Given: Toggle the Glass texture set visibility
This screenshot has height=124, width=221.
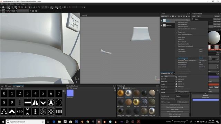Looking at the screenshot, I should (x=192, y=19).
